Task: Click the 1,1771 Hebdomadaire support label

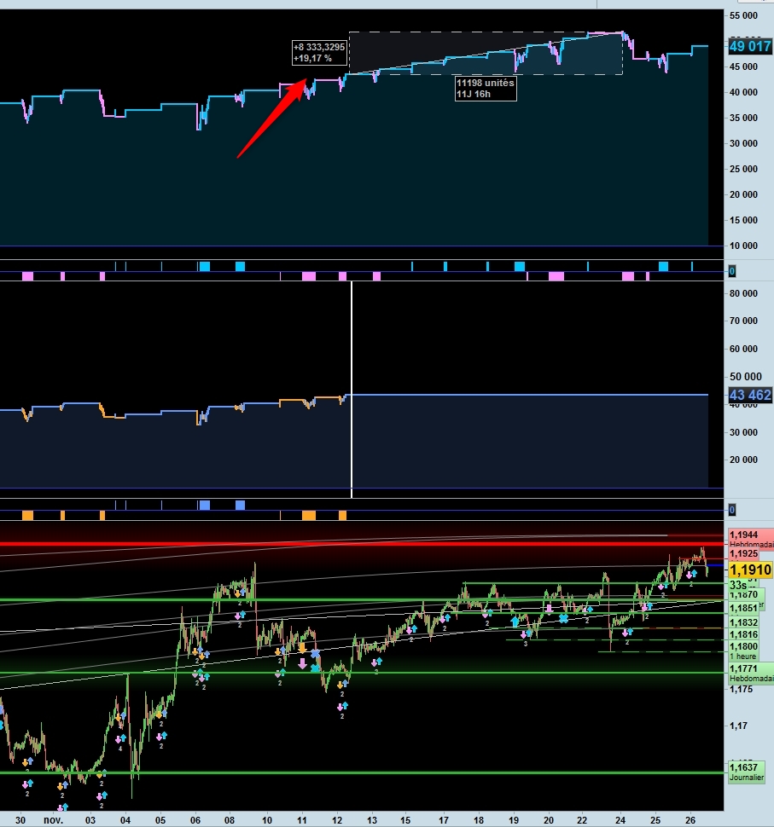Action: pos(751,673)
